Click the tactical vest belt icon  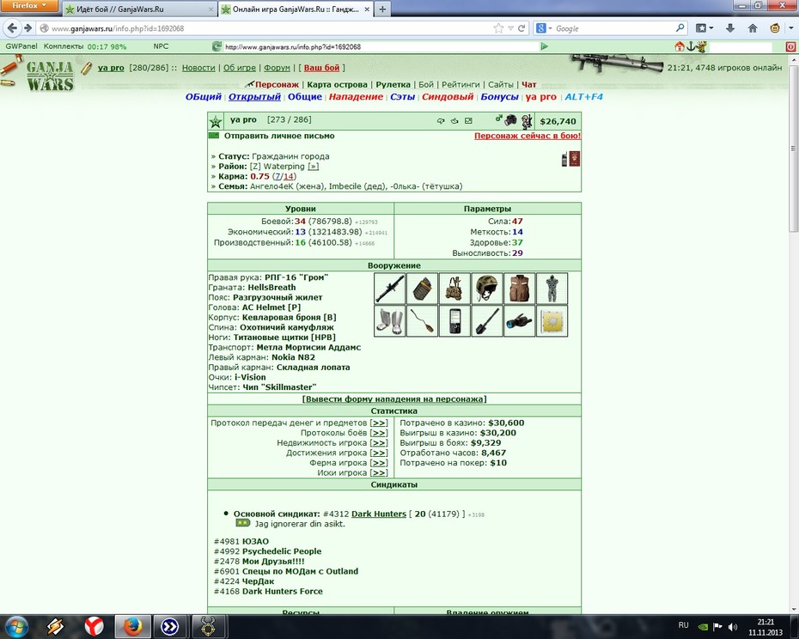(x=454, y=289)
